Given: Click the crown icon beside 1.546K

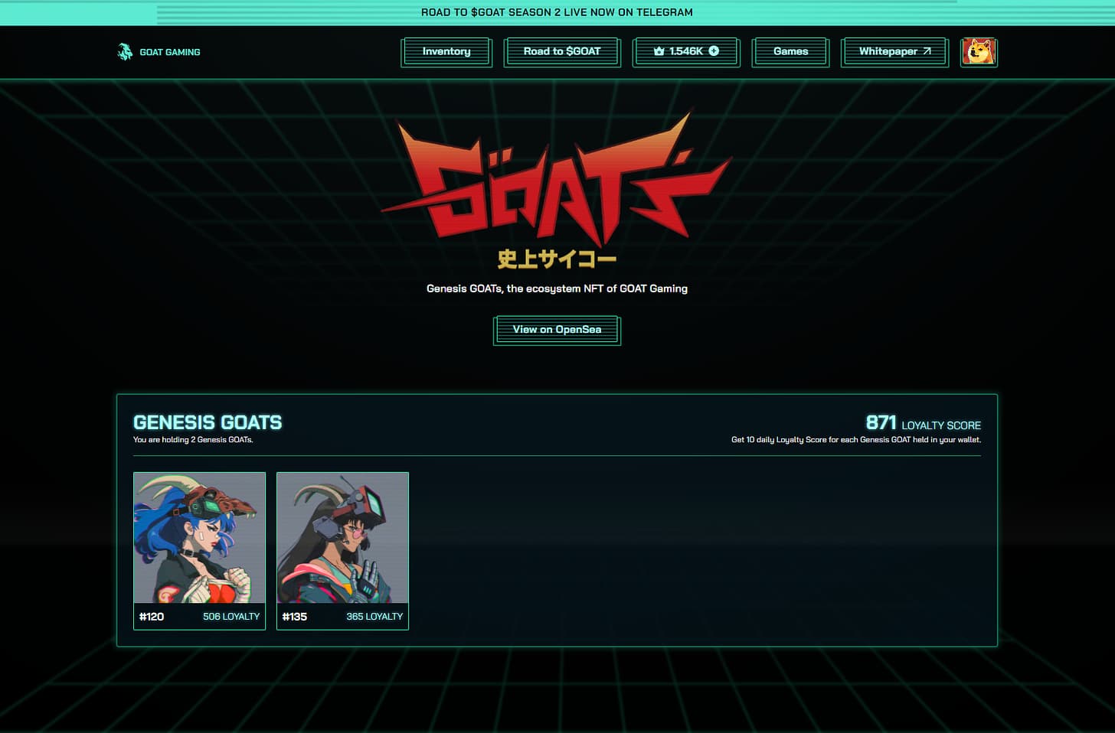Looking at the screenshot, I should tap(659, 51).
